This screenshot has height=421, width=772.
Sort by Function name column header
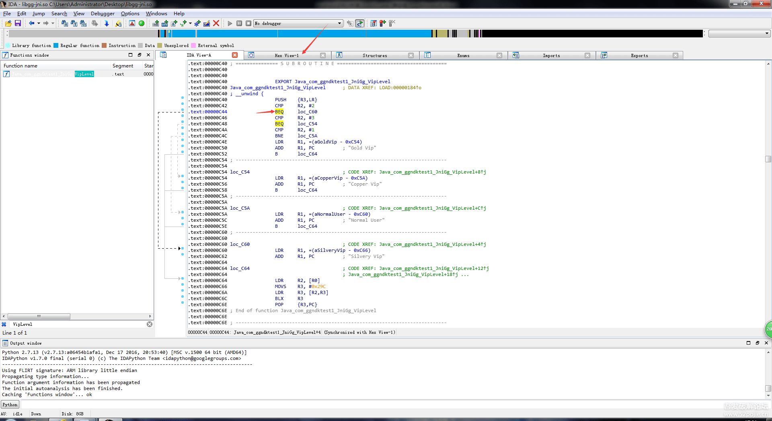56,66
